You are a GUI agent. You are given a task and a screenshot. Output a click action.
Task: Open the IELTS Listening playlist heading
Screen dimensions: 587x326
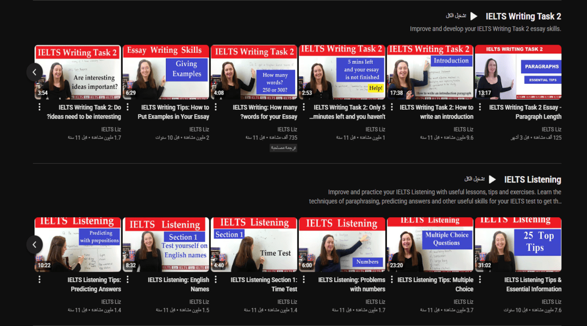pos(532,179)
